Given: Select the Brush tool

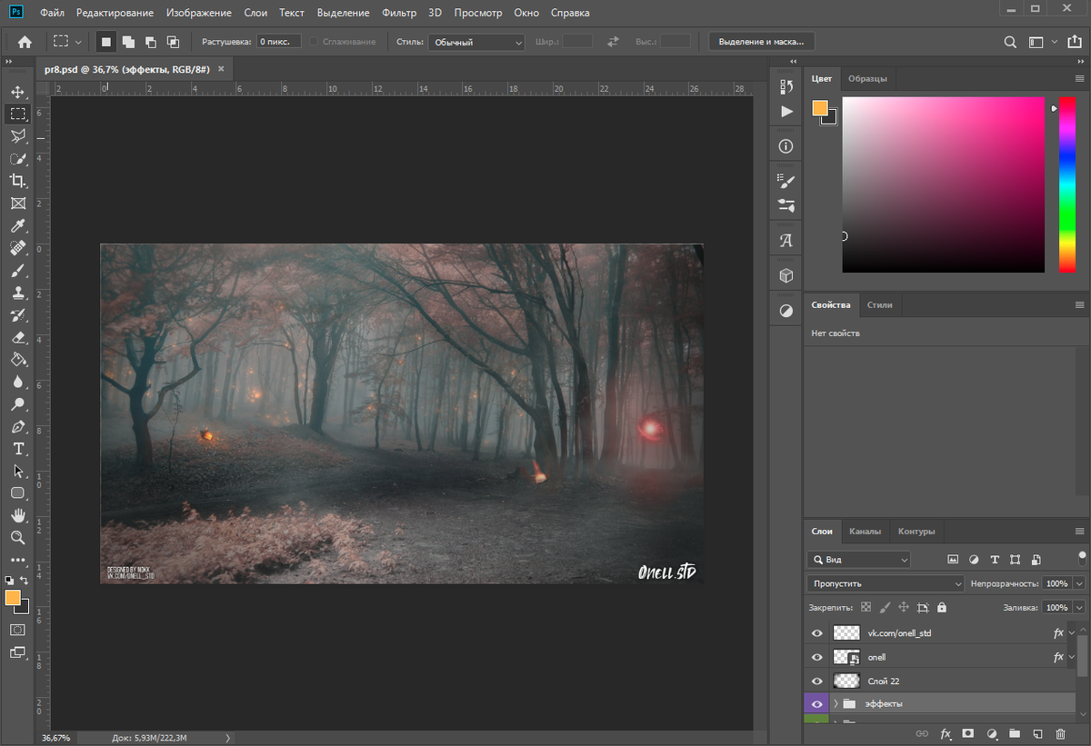Looking at the screenshot, I should tap(18, 270).
